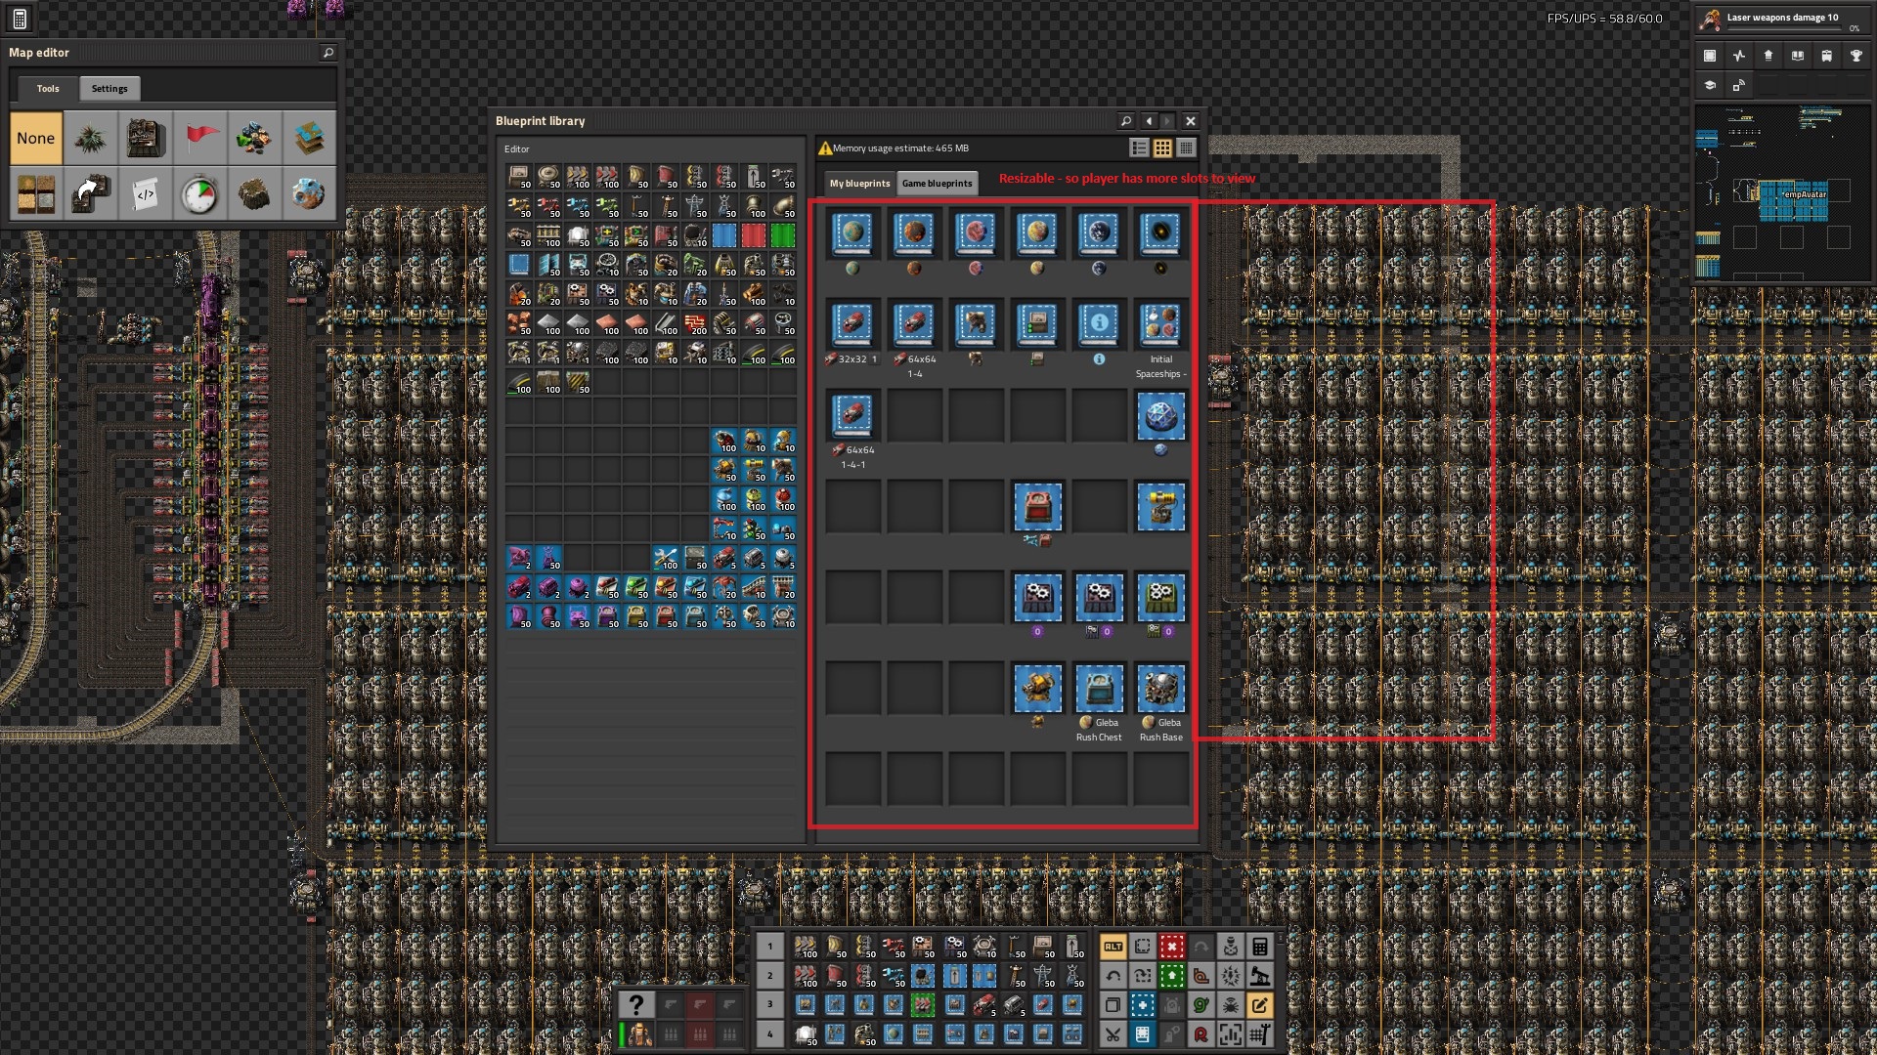Switch library to list view
1877x1055 pixels.
click(x=1139, y=148)
